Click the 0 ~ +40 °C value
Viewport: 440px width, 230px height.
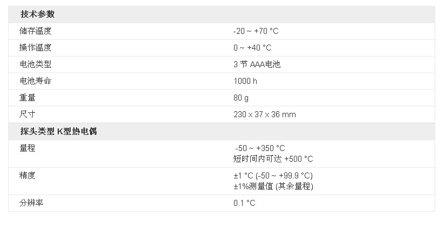click(252, 48)
